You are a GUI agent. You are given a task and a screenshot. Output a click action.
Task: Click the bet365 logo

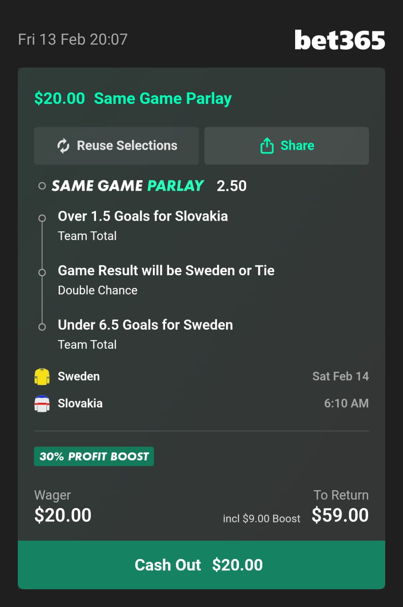339,40
